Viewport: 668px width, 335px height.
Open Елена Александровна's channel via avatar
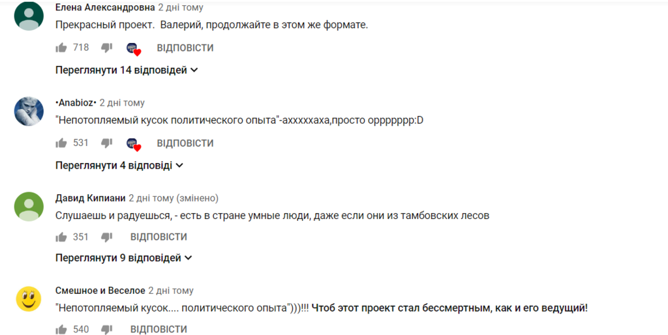[x=29, y=16]
